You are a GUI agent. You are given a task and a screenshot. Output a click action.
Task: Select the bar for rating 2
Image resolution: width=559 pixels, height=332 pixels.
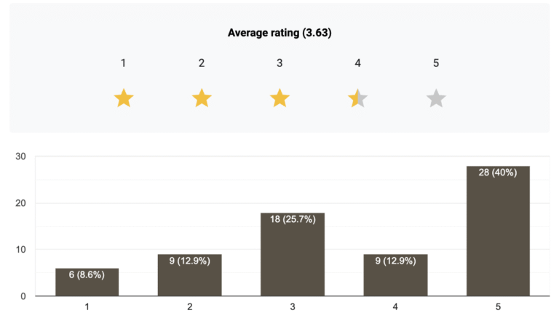189,275
